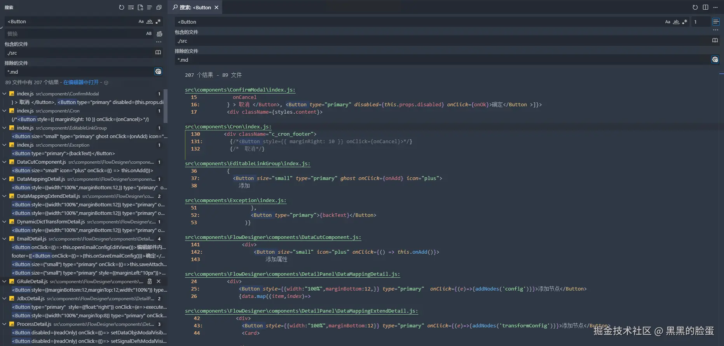Click editor result line 131 in Cron

pos(321,142)
